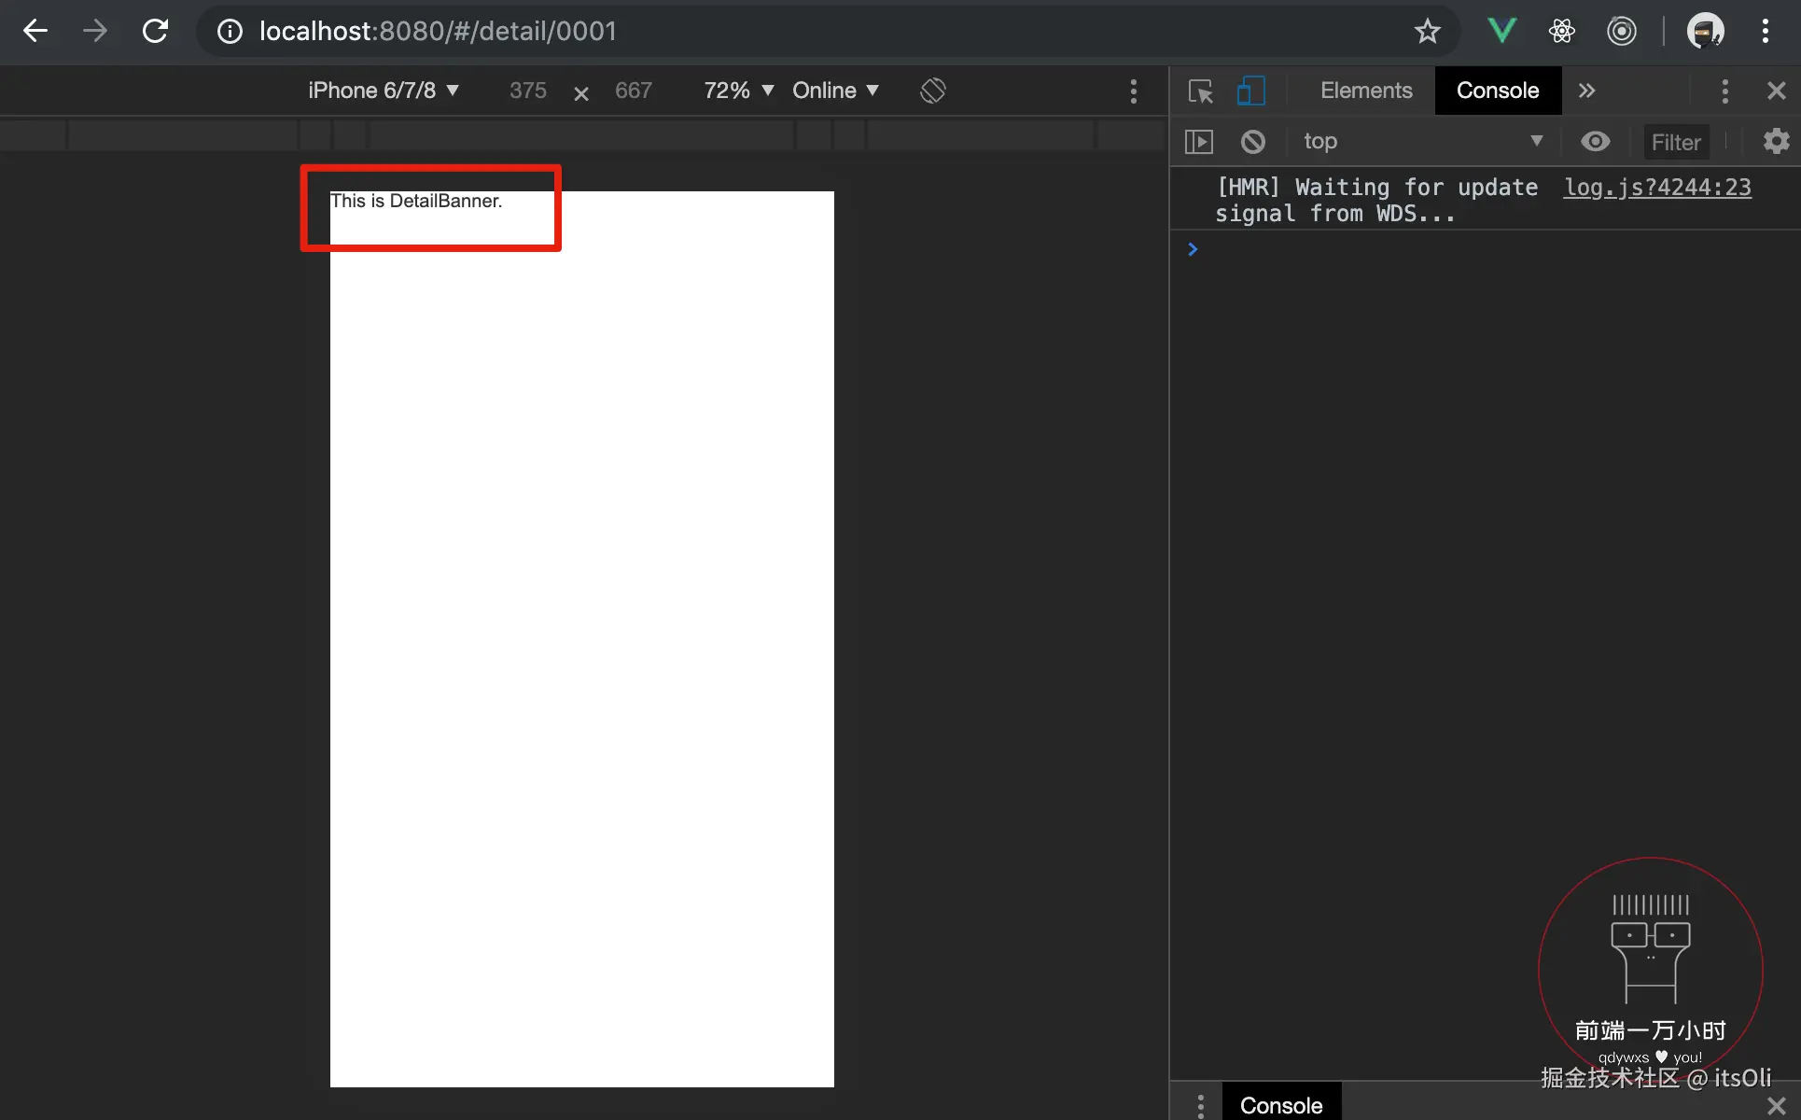Rotate device orientation icon

932,91
